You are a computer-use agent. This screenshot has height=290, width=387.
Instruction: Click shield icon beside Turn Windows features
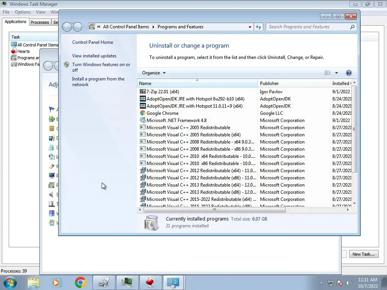(x=67, y=65)
